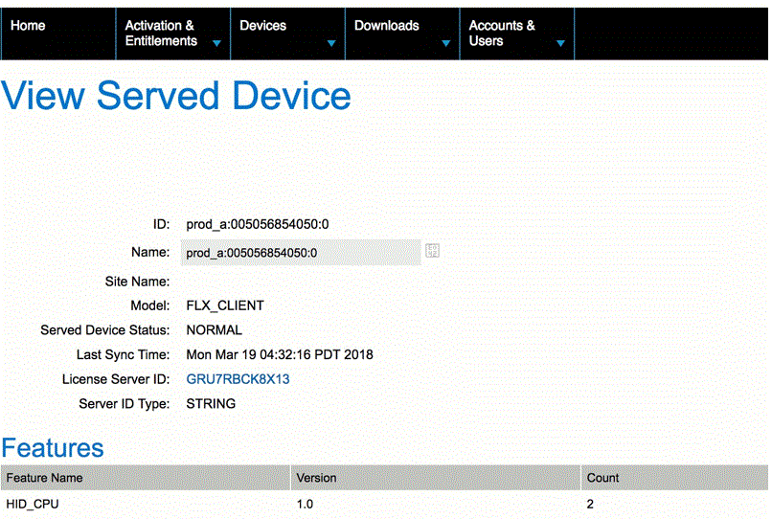
Task: Expand the Accounts & Users dropdown arrow
Action: pos(560,43)
